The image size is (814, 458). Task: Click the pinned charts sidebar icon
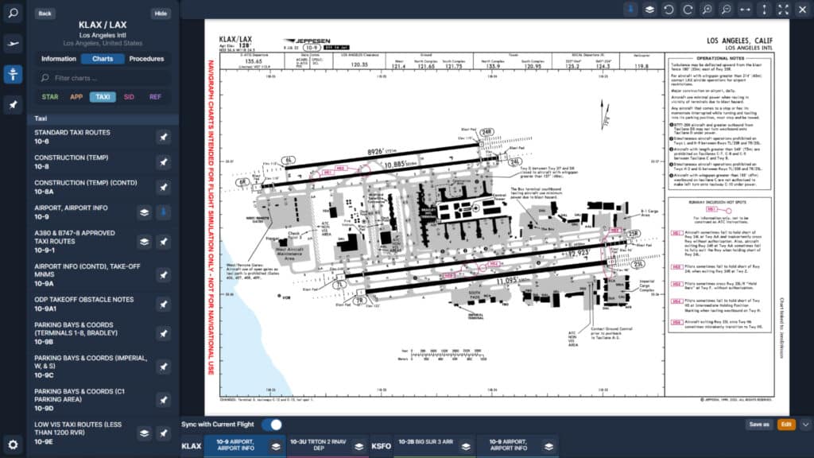point(13,104)
